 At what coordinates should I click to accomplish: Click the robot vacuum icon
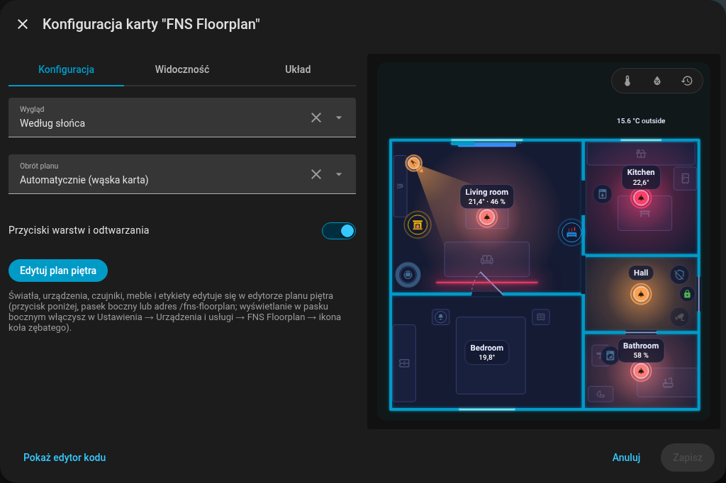(408, 275)
